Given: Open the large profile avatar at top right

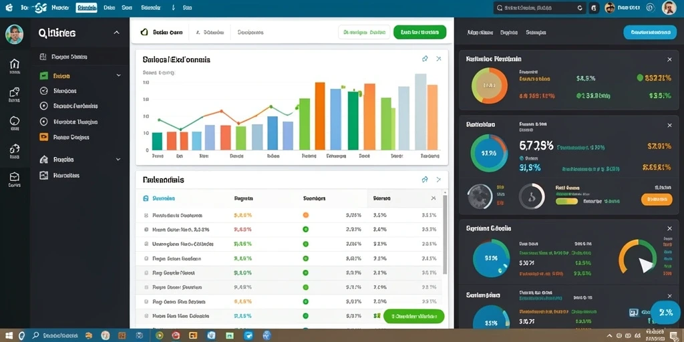Looking at the screenshot, I should click(669, 8).
